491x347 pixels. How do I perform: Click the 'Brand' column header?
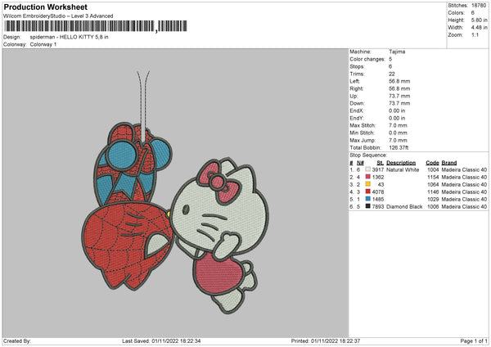(x=449, y=163)
